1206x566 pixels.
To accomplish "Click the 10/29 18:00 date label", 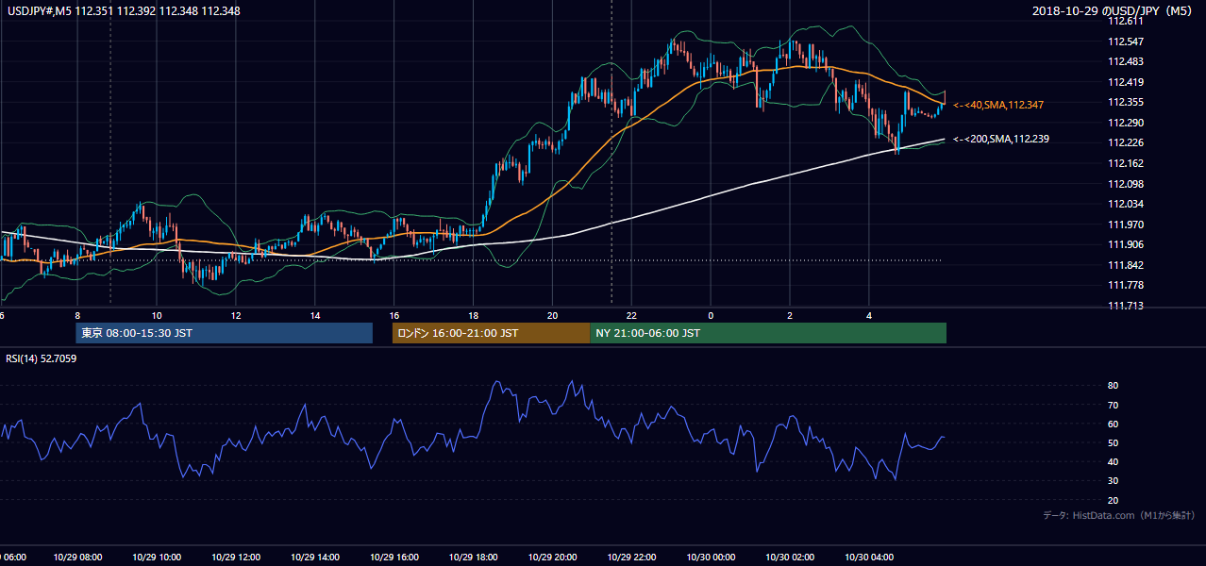I will (x=474, y=558).
